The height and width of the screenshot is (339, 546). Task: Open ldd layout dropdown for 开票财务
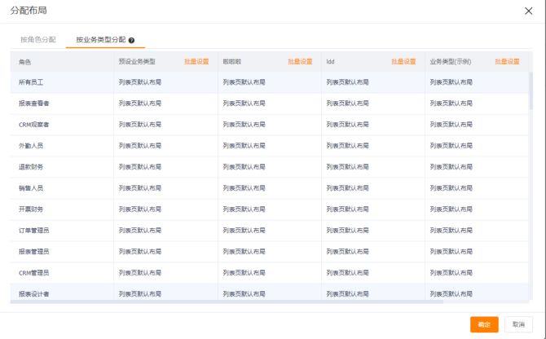tap(371, 209)
